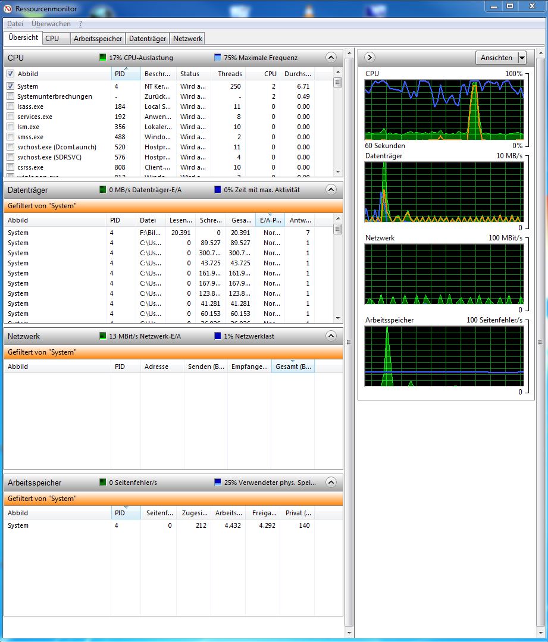Image resolution: width=548 pixels, height=642 pixels.
Task: Click the green Seitenfehler/s indicator square
Action: 103,483
